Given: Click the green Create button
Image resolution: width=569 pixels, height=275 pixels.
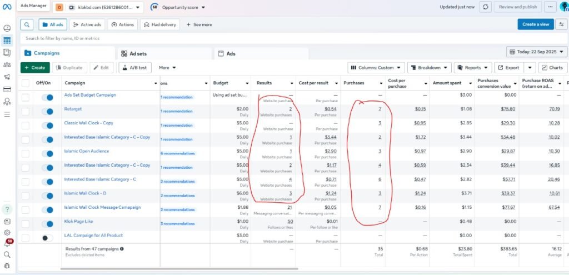Looking at the screenshot, I should tap(34, 68).
